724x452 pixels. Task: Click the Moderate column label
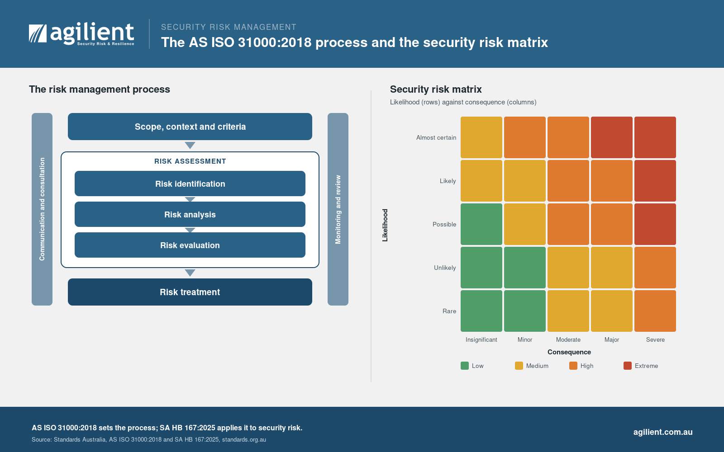[568, 339]
